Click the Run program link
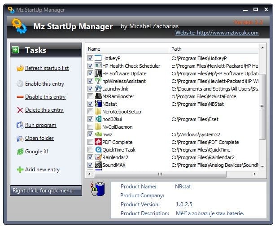This screenshot has height=226, width=275. (x=40, y=125)
